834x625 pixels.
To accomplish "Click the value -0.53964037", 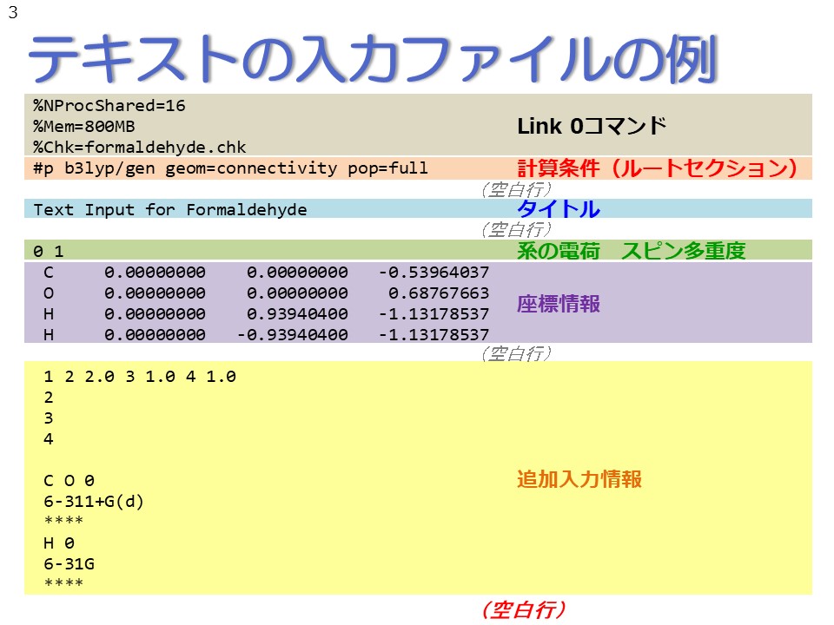I will click(x=434, y=272).
